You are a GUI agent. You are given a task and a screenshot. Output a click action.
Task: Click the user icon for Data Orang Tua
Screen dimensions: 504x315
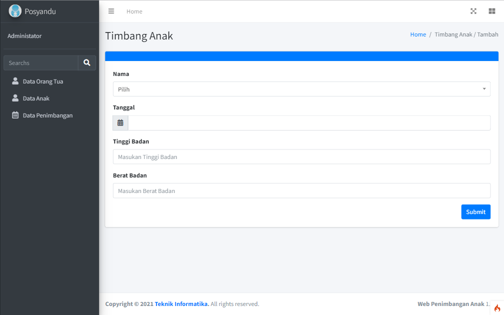point(15,81)
